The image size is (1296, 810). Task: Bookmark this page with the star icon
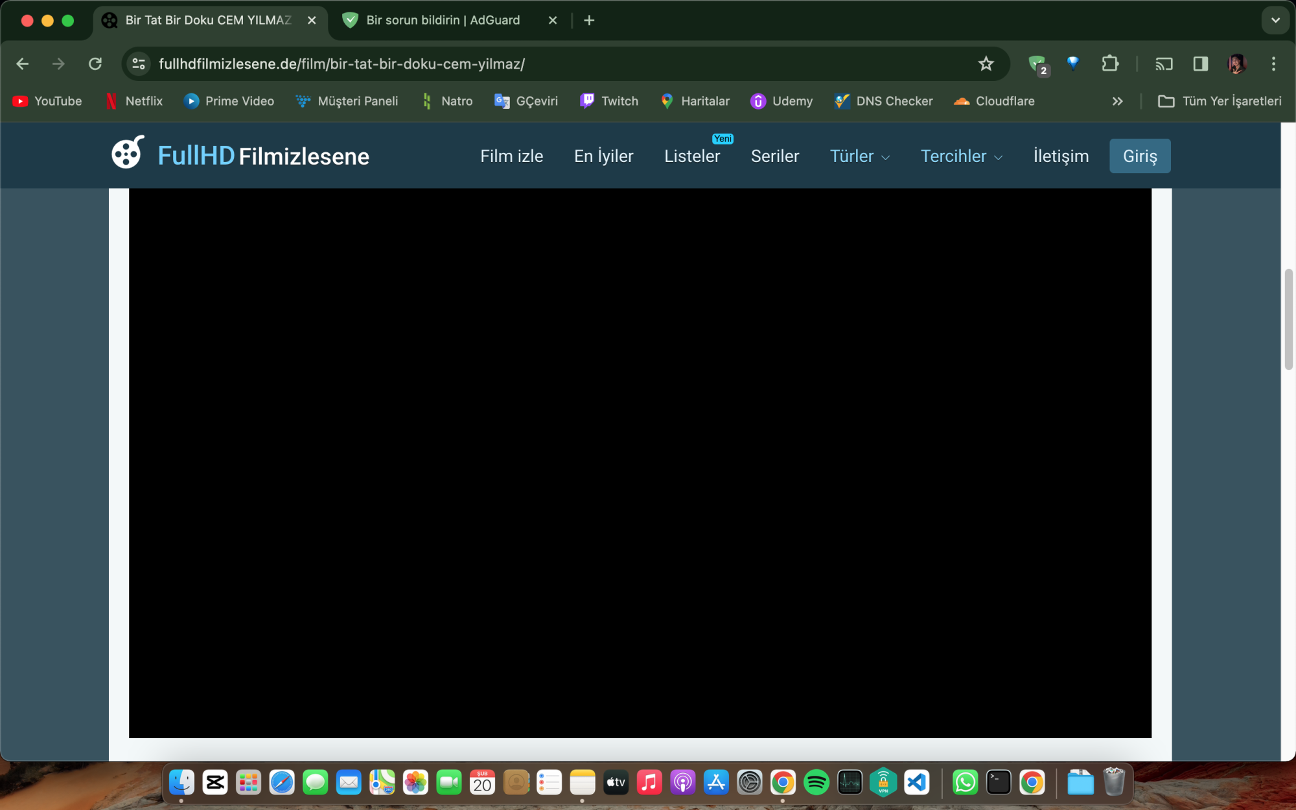986,64
